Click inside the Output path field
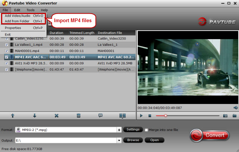Image resolution: width=239 pixels, height=152 pixels. [x=66, y=140]
